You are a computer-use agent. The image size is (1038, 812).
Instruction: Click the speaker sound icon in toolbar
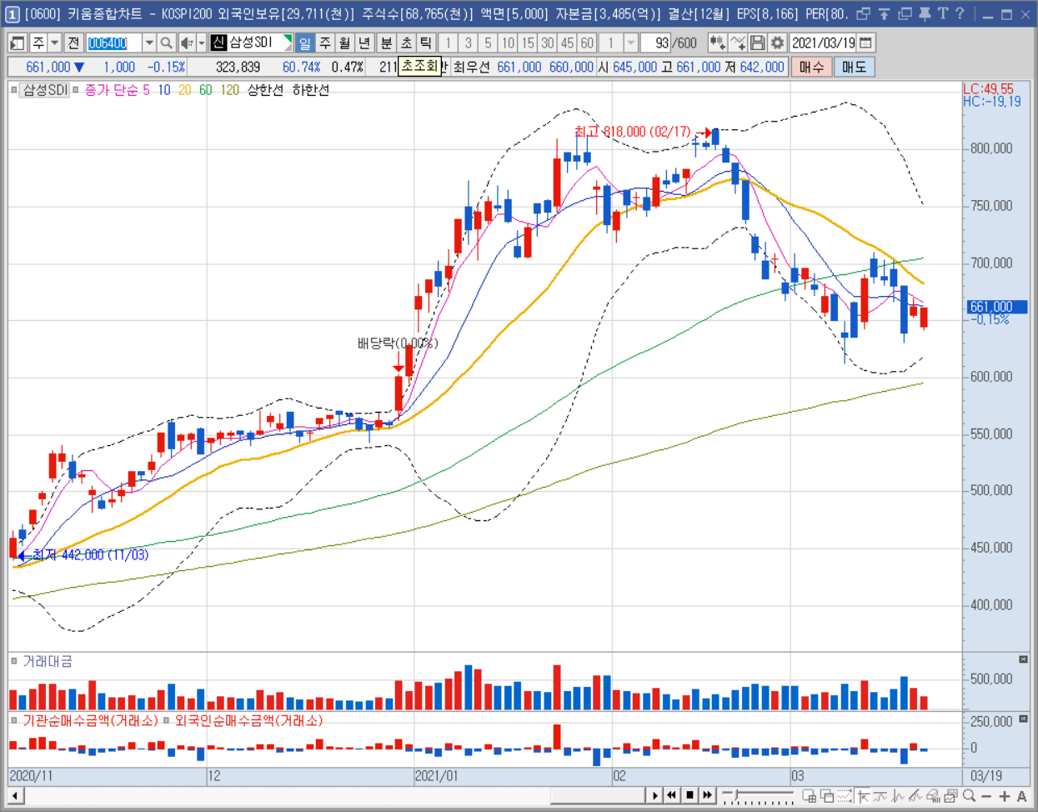tap(187, 43)
